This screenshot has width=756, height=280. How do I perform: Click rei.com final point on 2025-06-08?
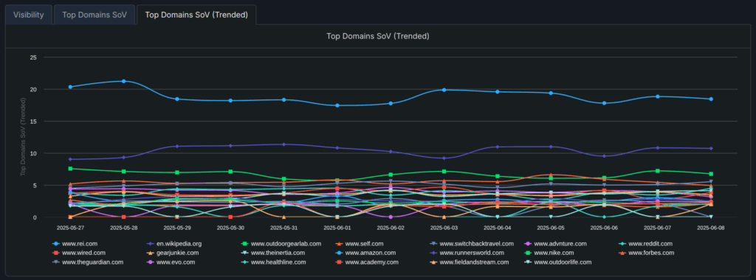tap(711, 99)
